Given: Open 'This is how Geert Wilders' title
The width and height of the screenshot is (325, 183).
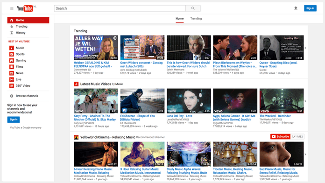Looking at the screenshot, I should tap(188, 64).
